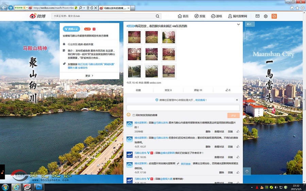The width and height of the screenshot is (306, 191).
Task: Click the volume speaker tray icon
Action: point(276,188)
